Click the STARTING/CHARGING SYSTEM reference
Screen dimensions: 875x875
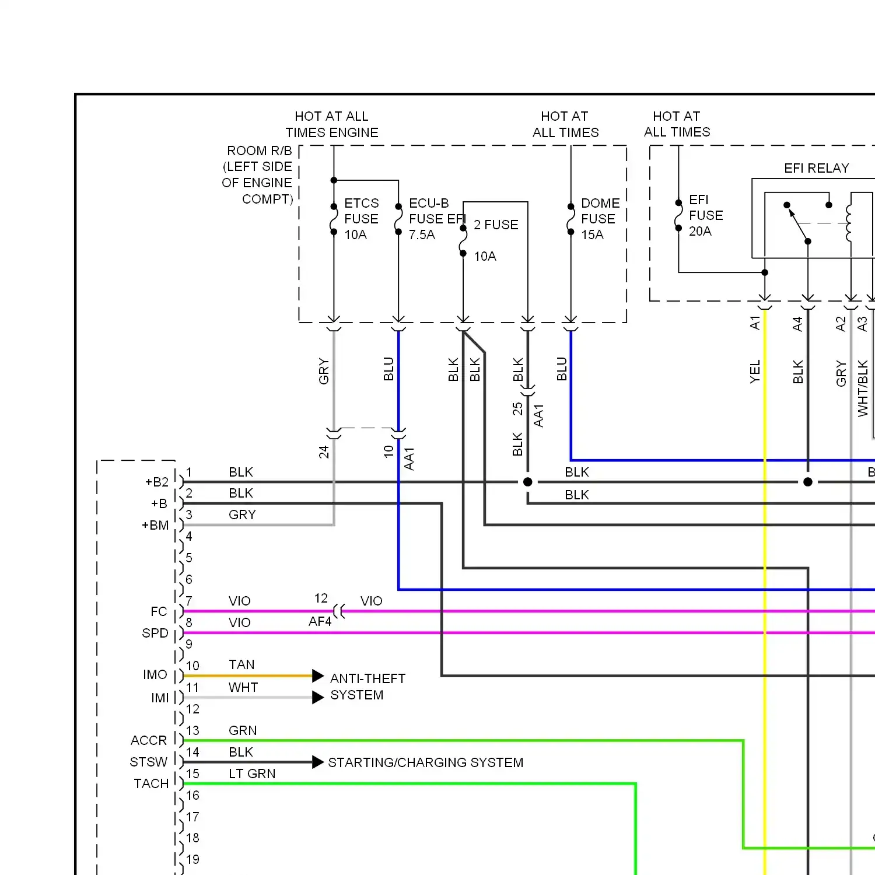425,762
